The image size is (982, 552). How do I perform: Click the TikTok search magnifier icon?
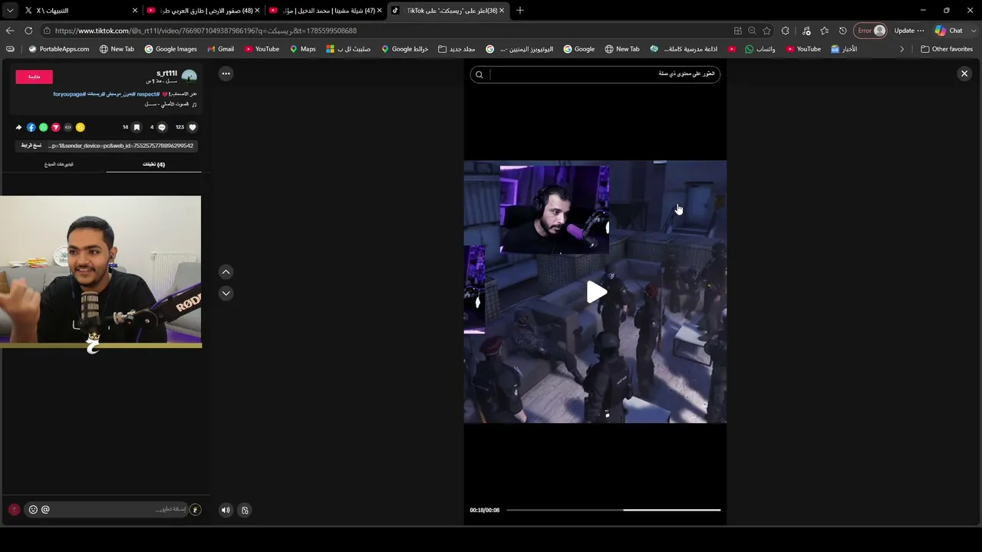pos(479,74)
